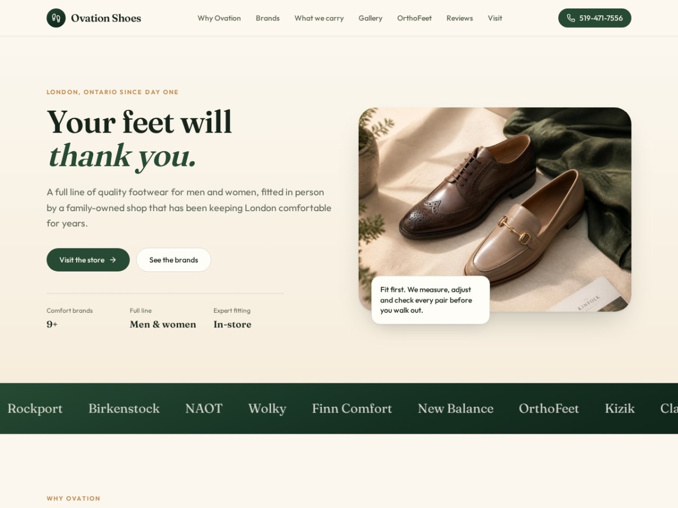Click the In-store expert fitting stat
This screenshot has width=678, height=508.
pos(232,318)
